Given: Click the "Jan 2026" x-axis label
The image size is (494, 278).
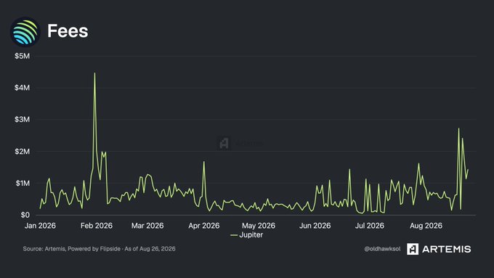Looking at the screenshot, I should pos(40,226).
